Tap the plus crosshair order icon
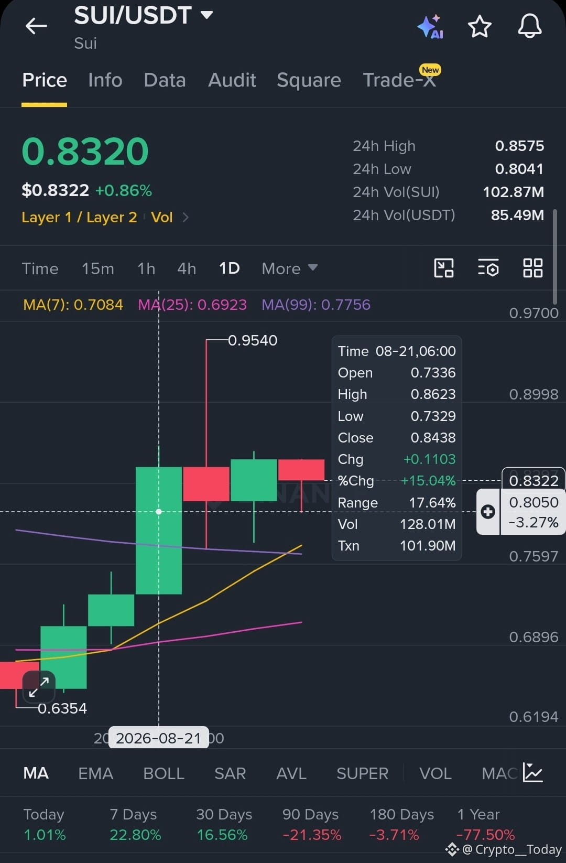Screen dimensions: 566x863 (488, 512)
